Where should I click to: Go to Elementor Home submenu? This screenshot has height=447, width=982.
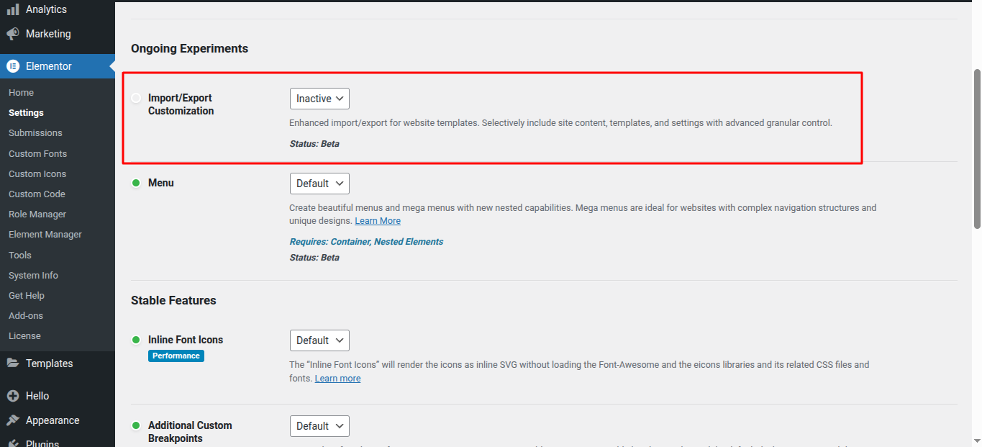(x=22, y=93)
